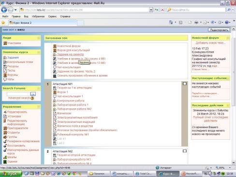
Task: Click the help question icon near Advanced search
Action: coord(32,98)
